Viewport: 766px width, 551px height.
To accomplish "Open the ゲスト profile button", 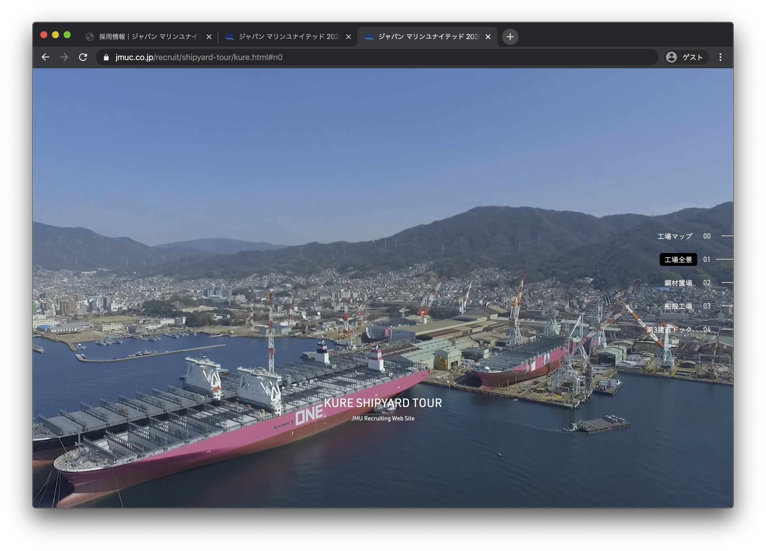I will 687,57.
